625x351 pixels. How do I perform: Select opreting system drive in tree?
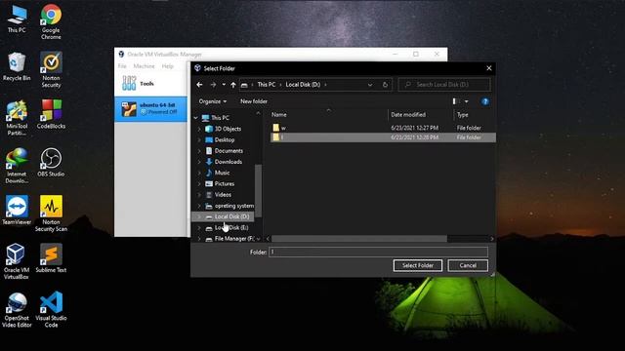pyautogui.click(x=234, y=206)
